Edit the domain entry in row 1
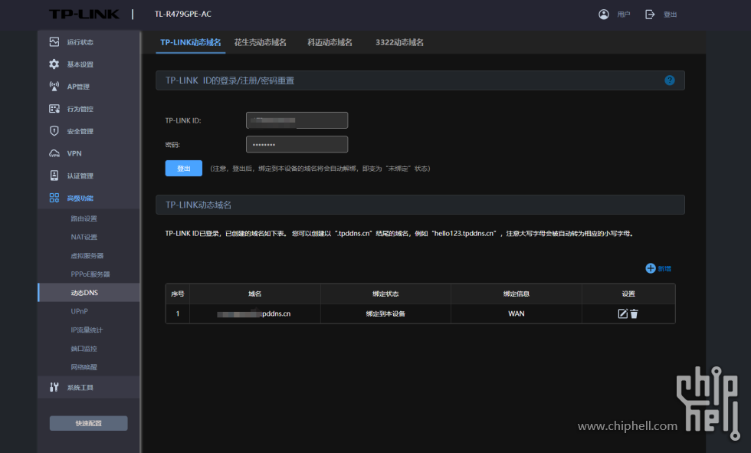 point(622,313)
